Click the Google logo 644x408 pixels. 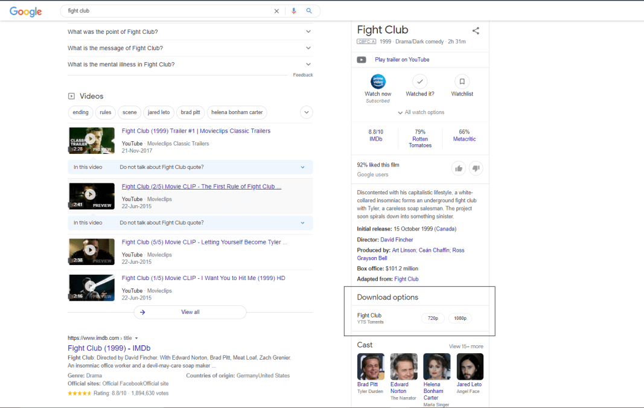pyautogui.click(x=25, y=11)
